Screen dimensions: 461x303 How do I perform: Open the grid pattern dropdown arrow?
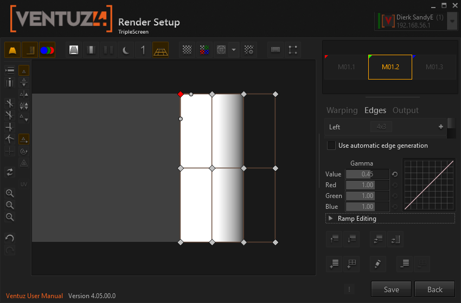(x=234, y=50)
